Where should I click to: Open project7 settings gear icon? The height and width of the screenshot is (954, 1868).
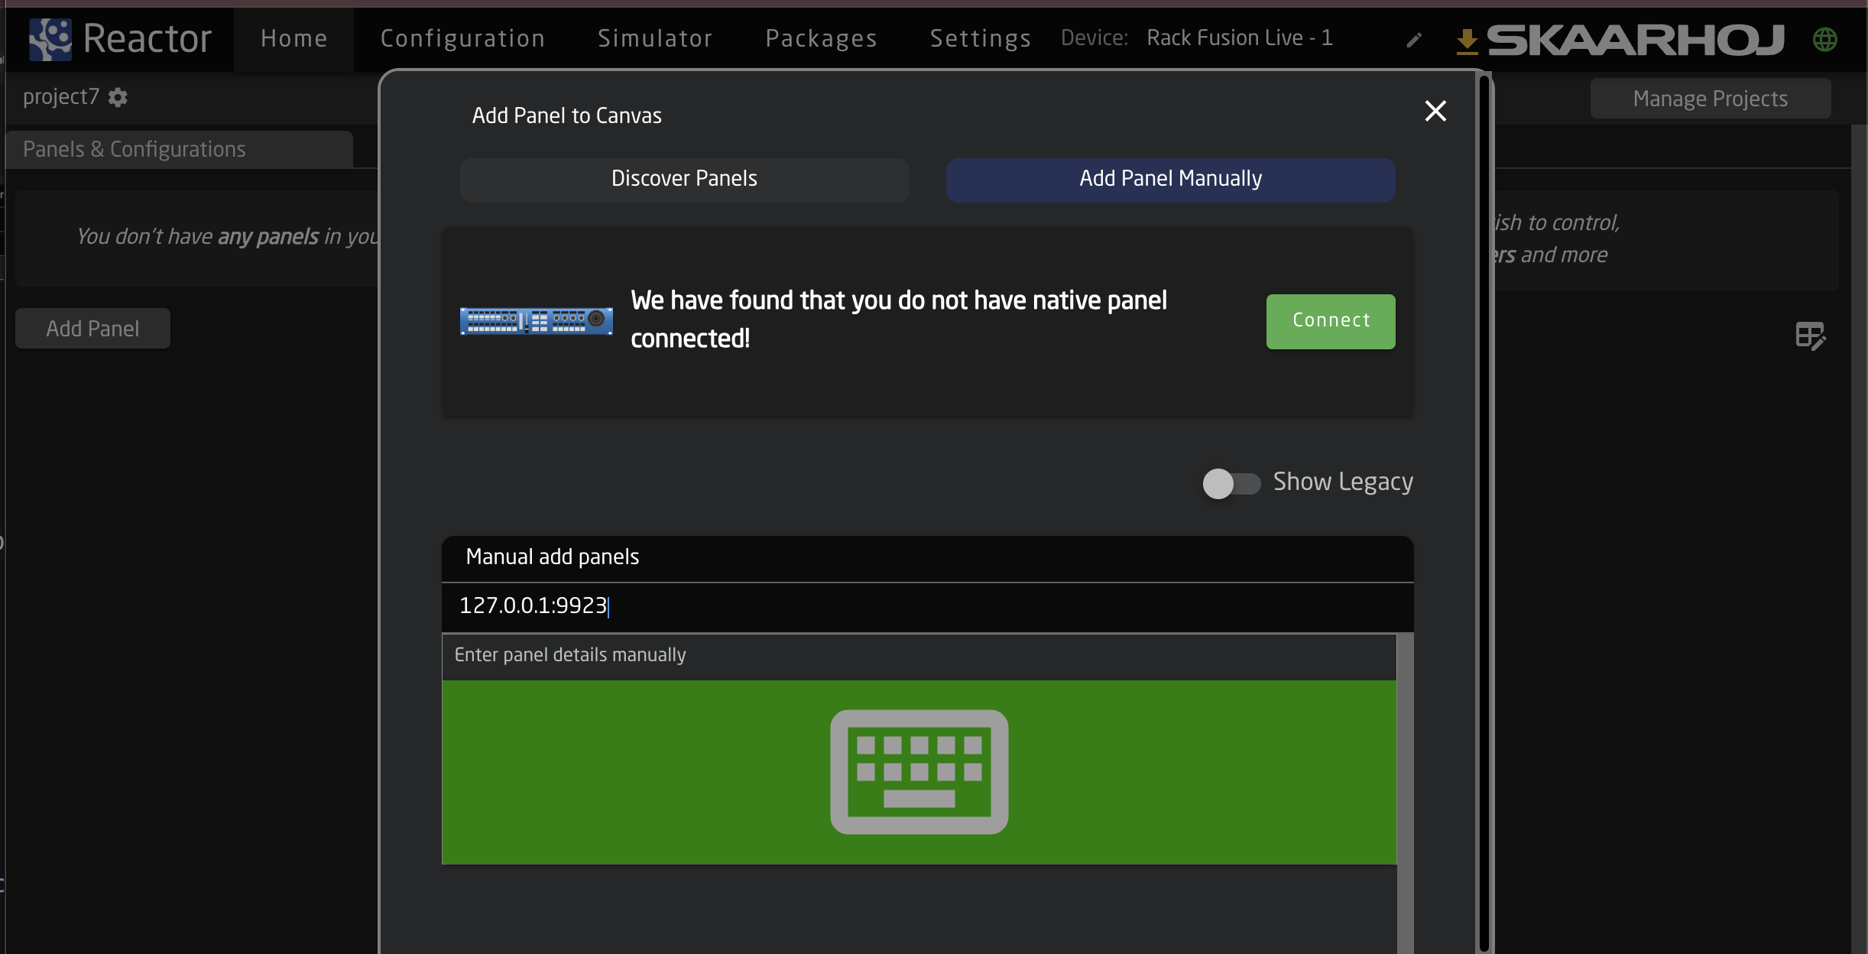[x=118, y=97]
